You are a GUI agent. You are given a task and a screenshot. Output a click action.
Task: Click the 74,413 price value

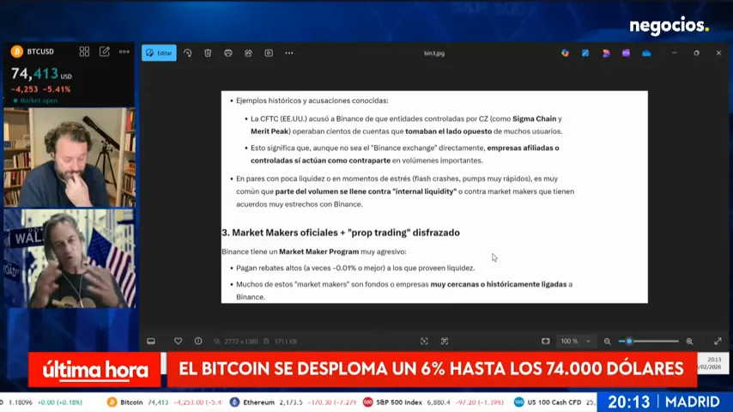34,74
